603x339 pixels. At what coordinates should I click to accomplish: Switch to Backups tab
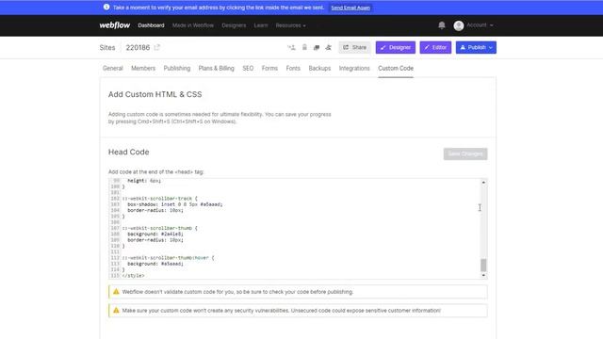tap(319, 68)
